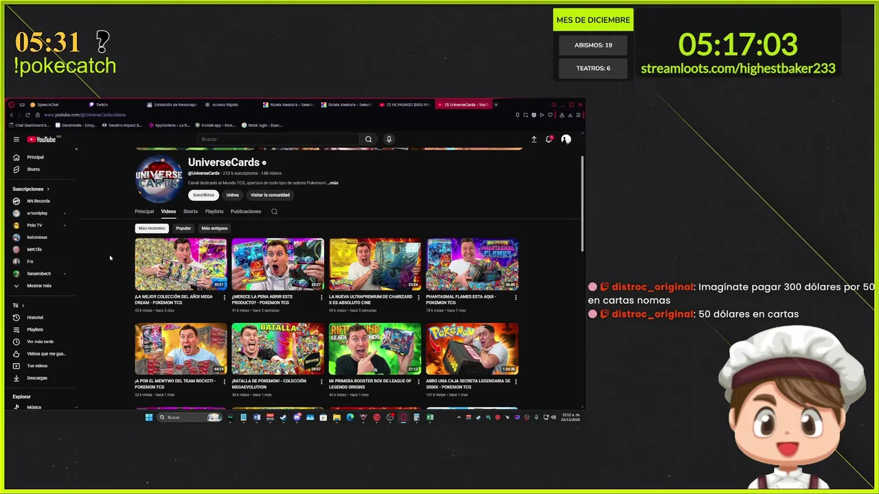Viewport: 879px width, 494px height.
Task: Switch to Exhibición de Personajes browser tab
Action: (172, 105)
